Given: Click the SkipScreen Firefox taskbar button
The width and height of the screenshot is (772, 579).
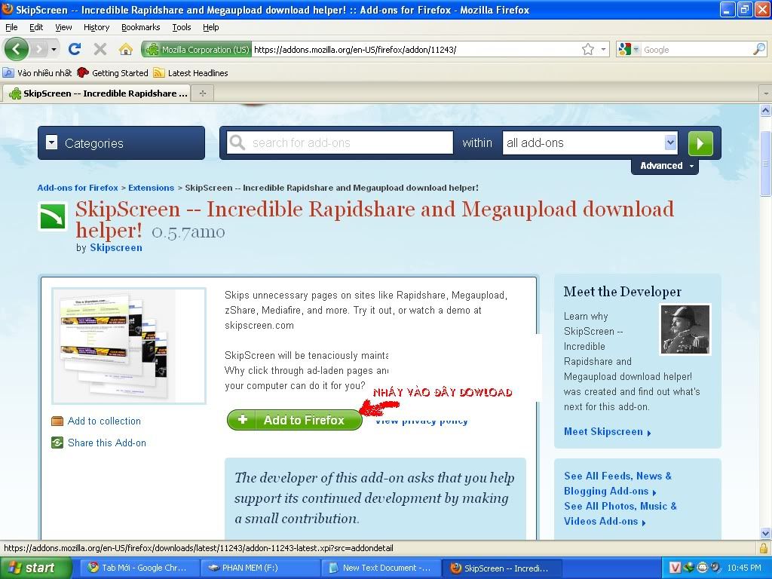Looking at the screenshot, I should pyautogui.click(x=501, y=568).
